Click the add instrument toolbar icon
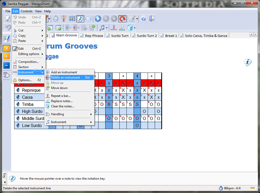This screenshot has height=193, width=260. coord(68,28)
